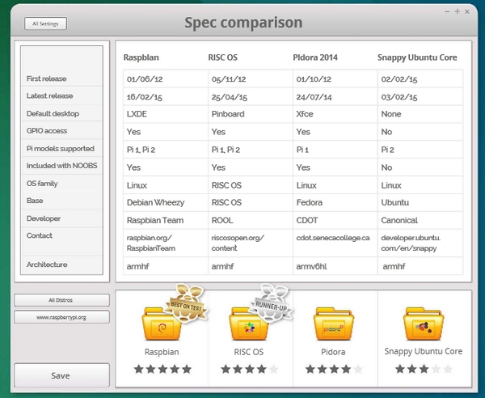Click the 03/02/15 date cell

pyautogui.click(x=420, y=97)
